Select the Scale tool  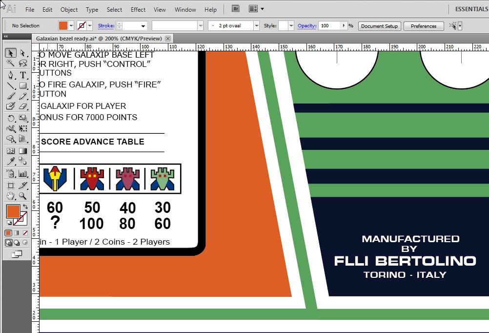[23, 118]
